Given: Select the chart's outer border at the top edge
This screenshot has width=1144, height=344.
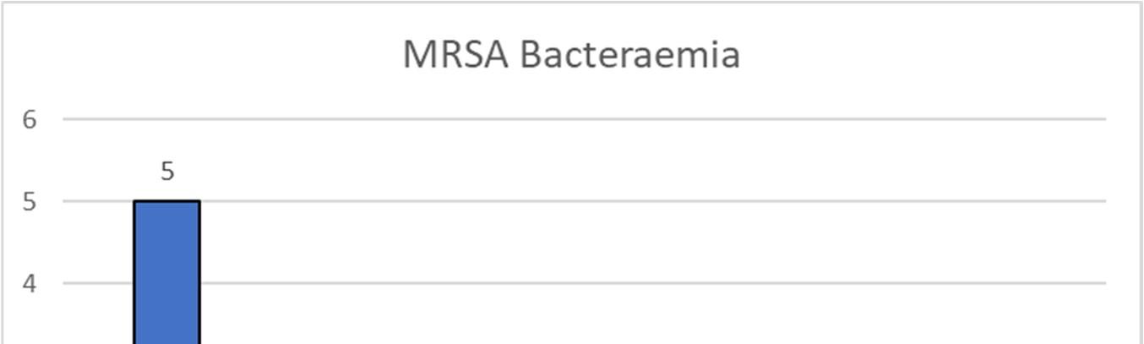Looking at the screenshot, I should pos(571,3).
